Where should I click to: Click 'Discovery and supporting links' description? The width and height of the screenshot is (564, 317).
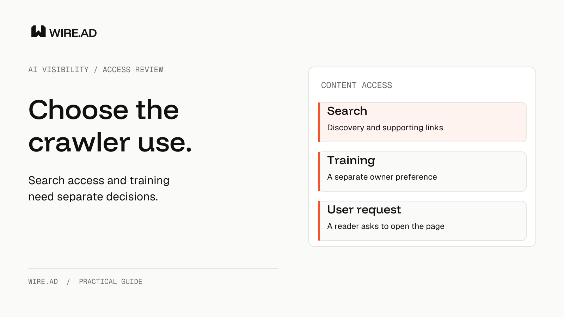click(385, 128)
